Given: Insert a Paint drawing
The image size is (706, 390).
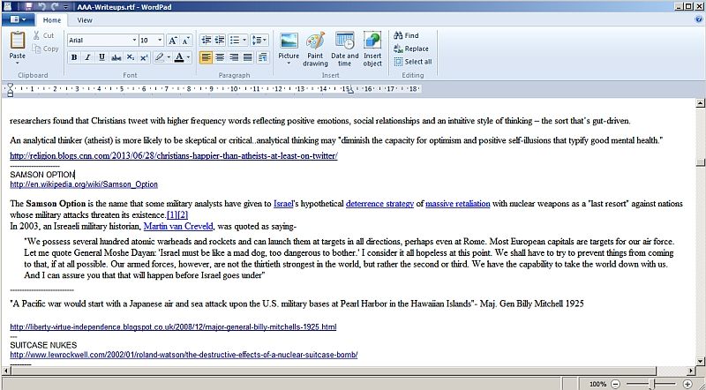Looking at the screenshot, I should [x=315, y=49].
